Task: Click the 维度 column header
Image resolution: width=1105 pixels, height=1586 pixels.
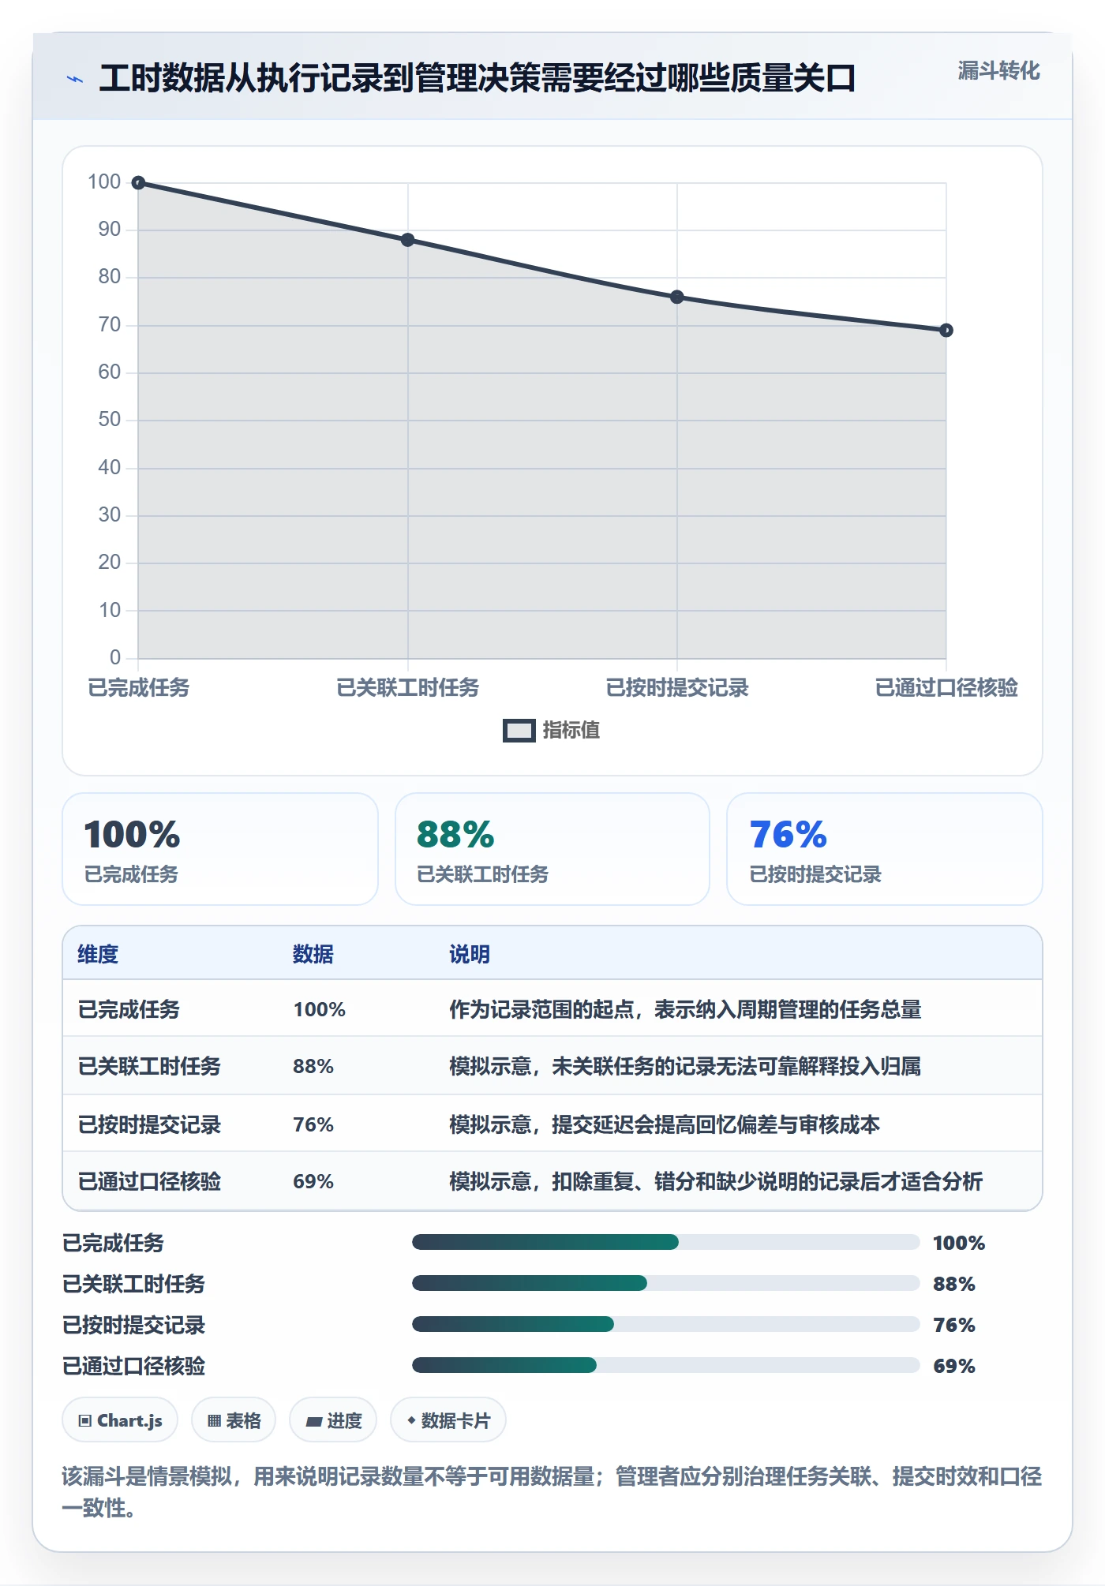Action: coord(98,954)
